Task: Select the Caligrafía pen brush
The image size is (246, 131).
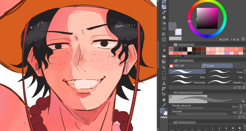Action: [225, 82]
